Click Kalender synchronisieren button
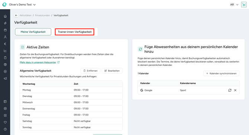Screen dimensions: 249x135 click(221, 73)
